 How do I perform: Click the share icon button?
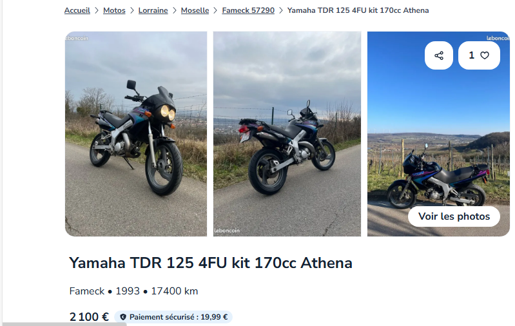[439, 55]
